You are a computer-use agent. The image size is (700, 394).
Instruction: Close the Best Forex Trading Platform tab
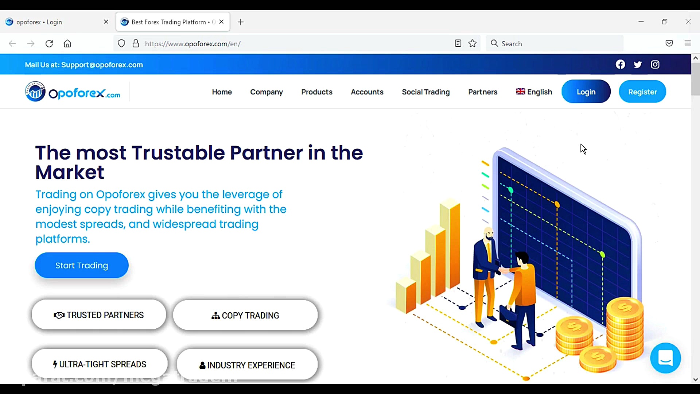(x=221, y=22)
